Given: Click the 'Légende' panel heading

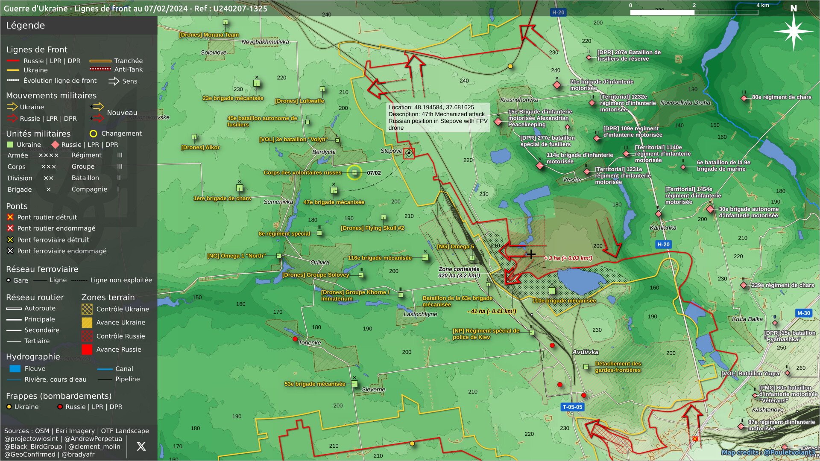Looking at the screenshot, I should (25, 25).
